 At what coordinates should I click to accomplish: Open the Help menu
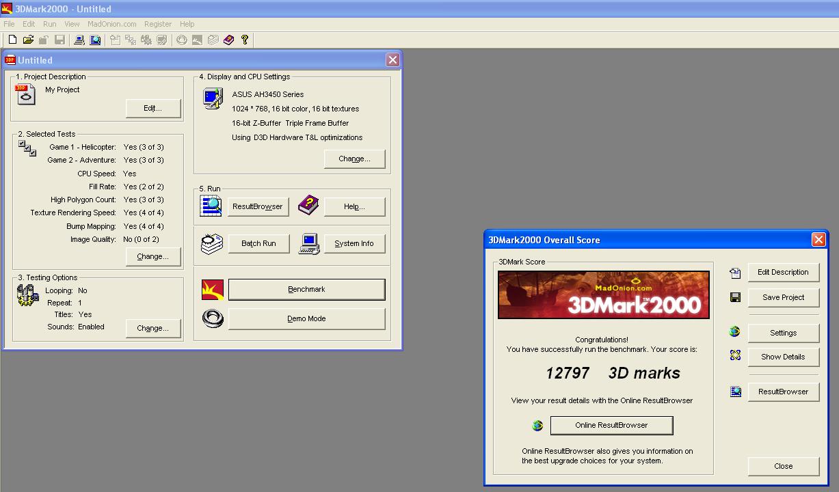(187, 24)
